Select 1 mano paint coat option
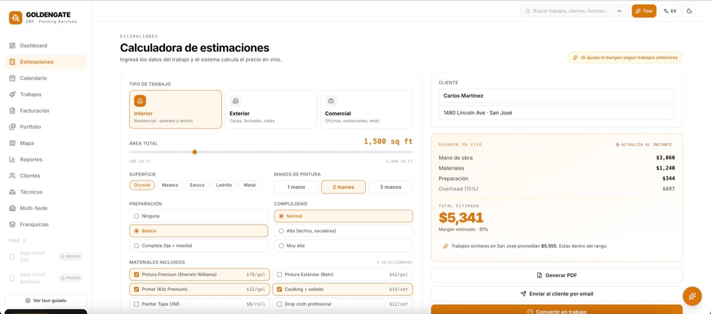 pyautogui.click(x=296, y=187)
